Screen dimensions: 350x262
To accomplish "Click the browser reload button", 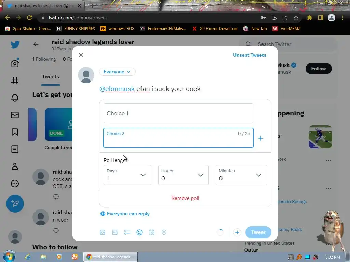I will 29,18.
